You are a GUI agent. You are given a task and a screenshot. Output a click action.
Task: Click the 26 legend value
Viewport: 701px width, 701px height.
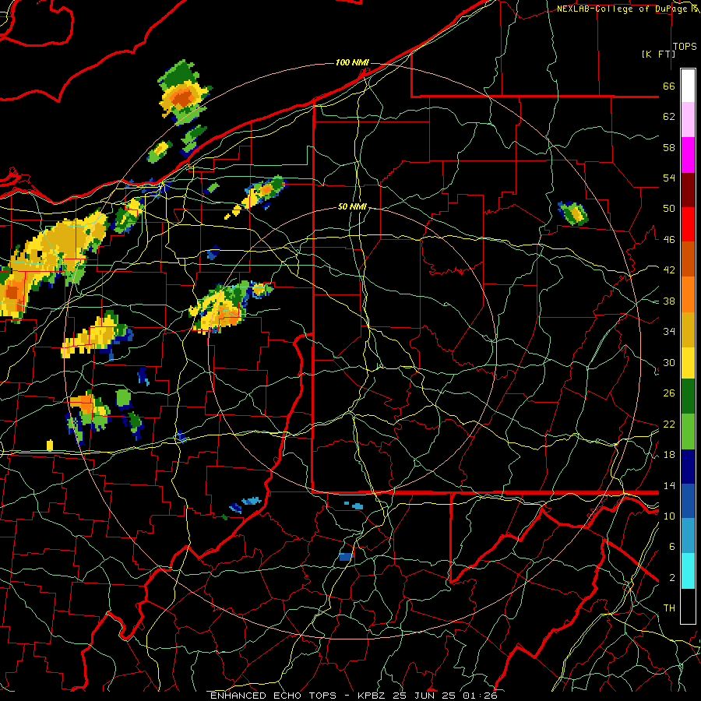tap(669, 393)
